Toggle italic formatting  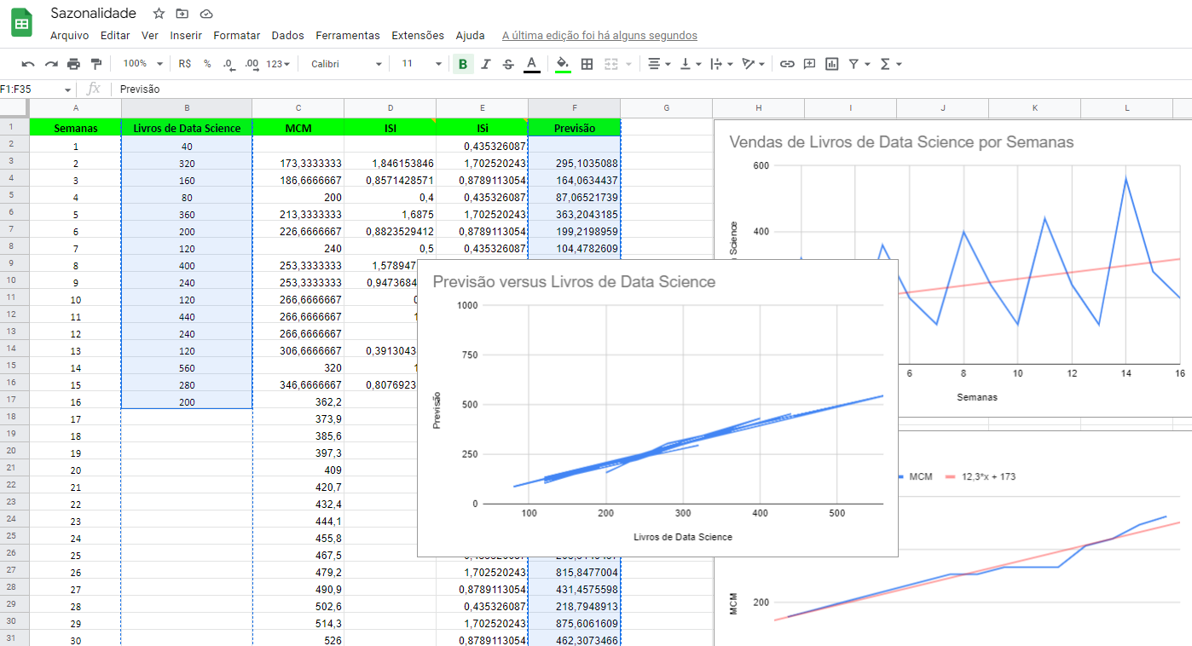point(486,64)
